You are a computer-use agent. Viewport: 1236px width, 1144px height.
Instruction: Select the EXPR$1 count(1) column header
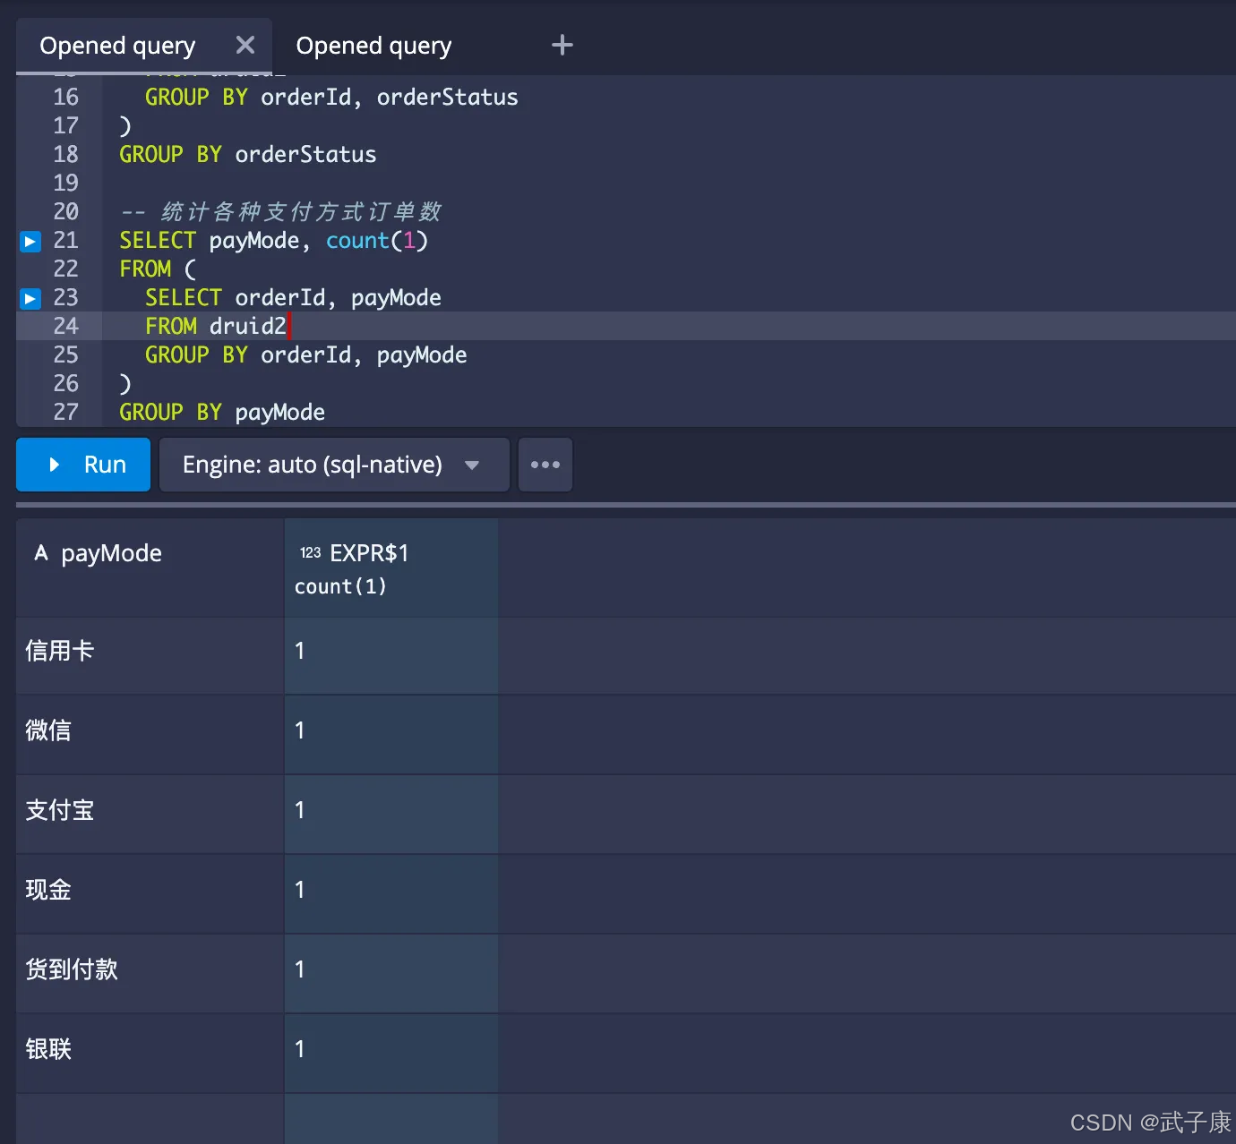coord(391,568)
